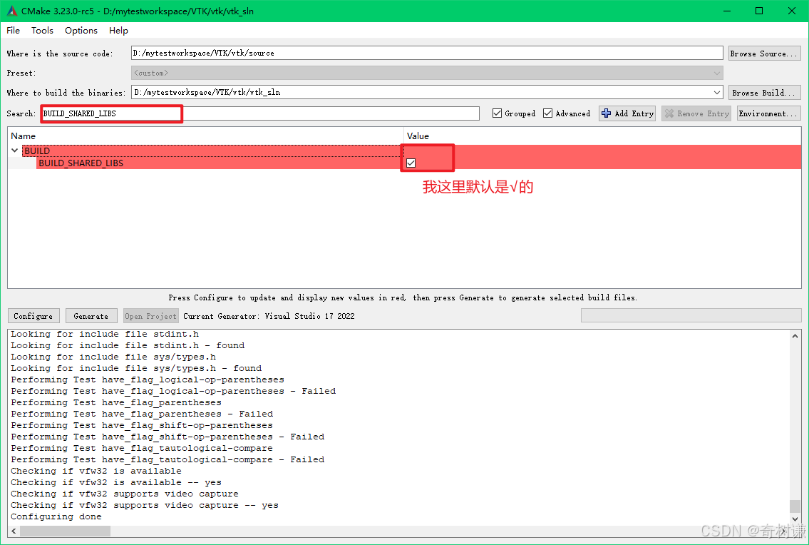Click the Search input field

(260, 113)
